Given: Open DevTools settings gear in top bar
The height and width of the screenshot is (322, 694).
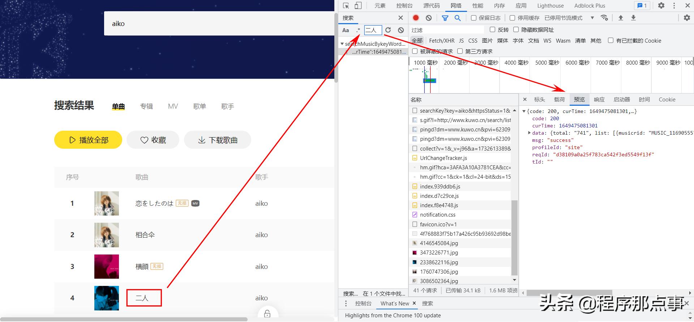Looking at the screenshot, I should (x=661, y=5).
